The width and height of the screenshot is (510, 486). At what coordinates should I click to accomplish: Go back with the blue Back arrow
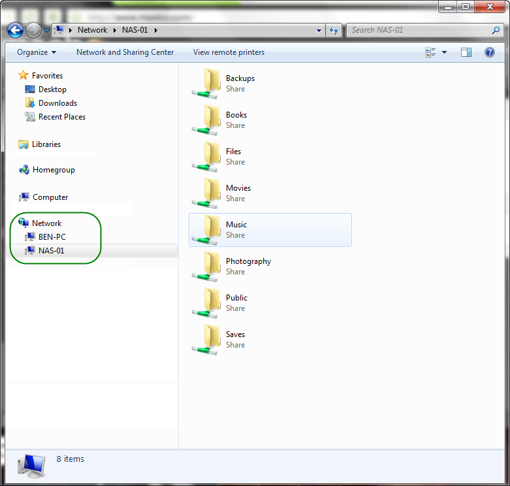15,31
